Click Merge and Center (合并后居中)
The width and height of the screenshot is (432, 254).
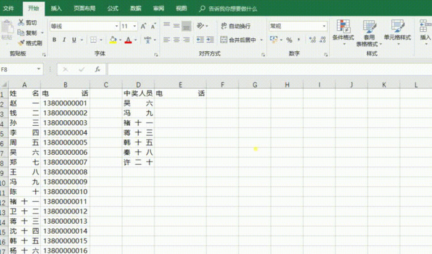(x=238, y=39)
